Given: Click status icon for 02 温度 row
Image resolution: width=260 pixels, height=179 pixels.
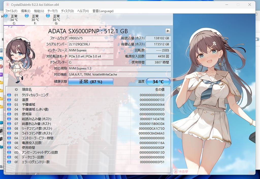Looking at the screenshot, I should pyautogui.click(x=9, y=100).
